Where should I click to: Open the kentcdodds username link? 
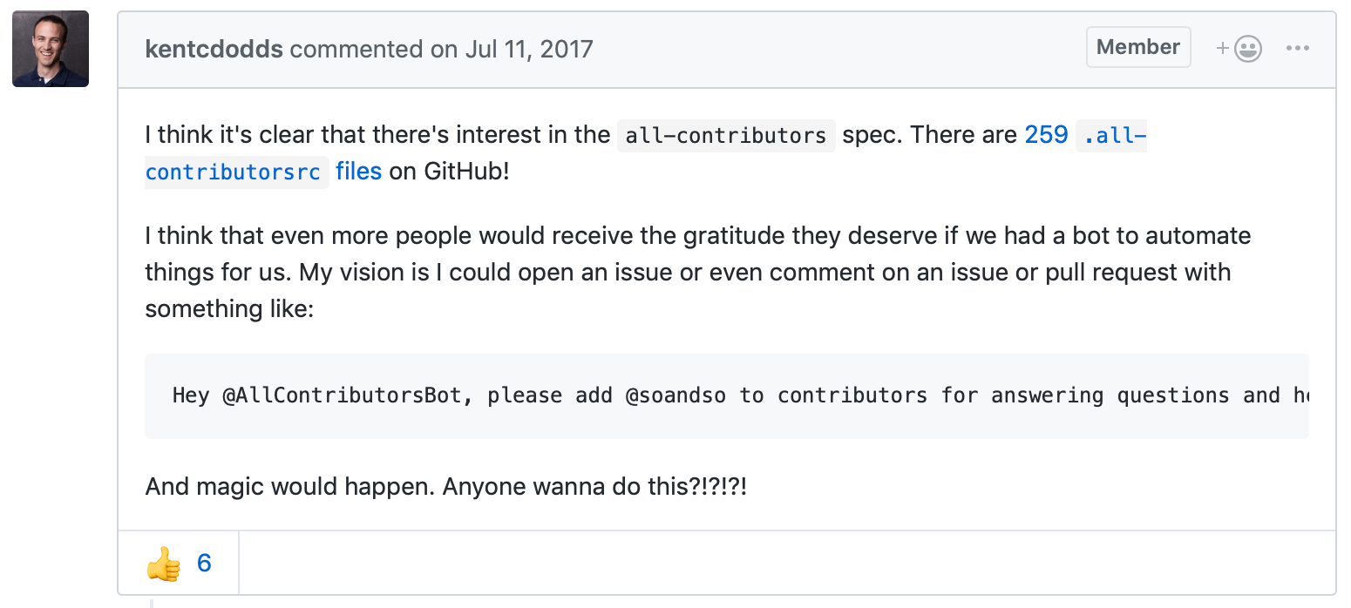point(214,49)
